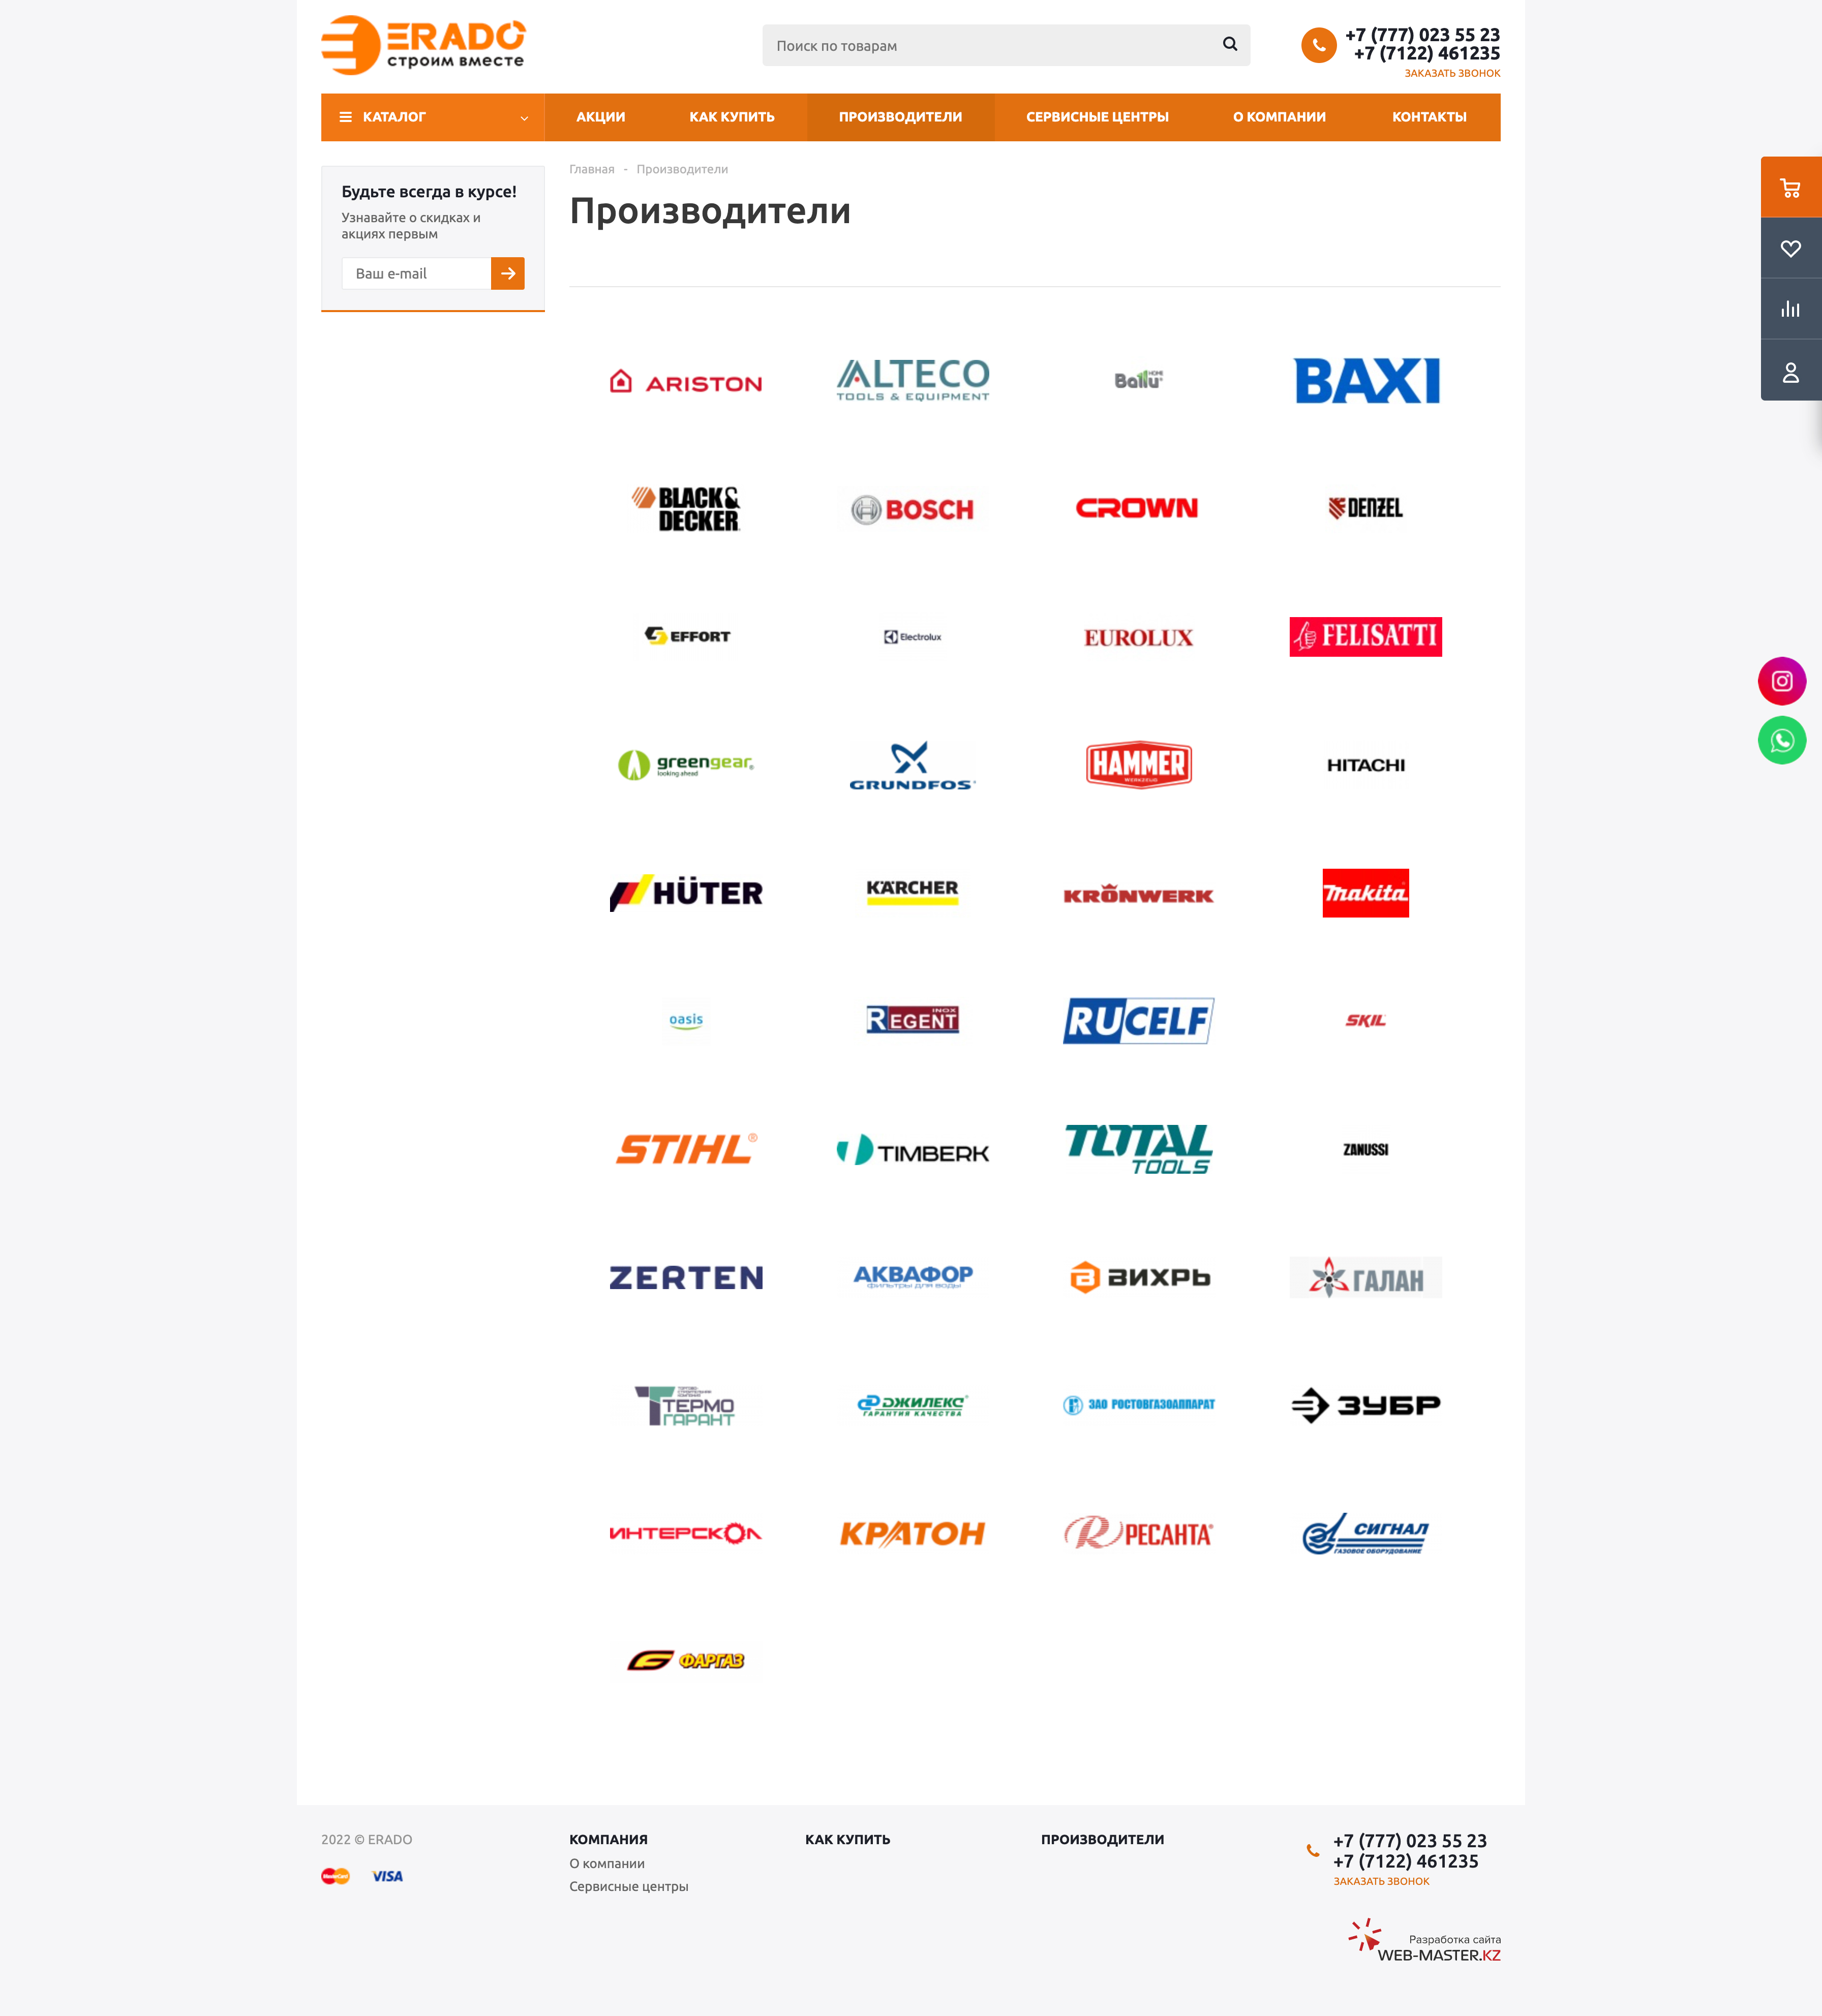Click the search magnifier icon

[x=1230, y=44]
